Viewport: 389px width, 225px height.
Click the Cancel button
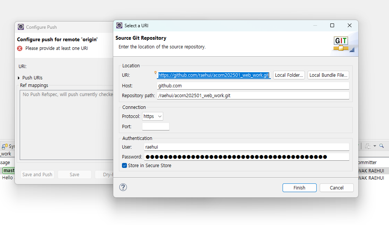(x=337, y=188)
